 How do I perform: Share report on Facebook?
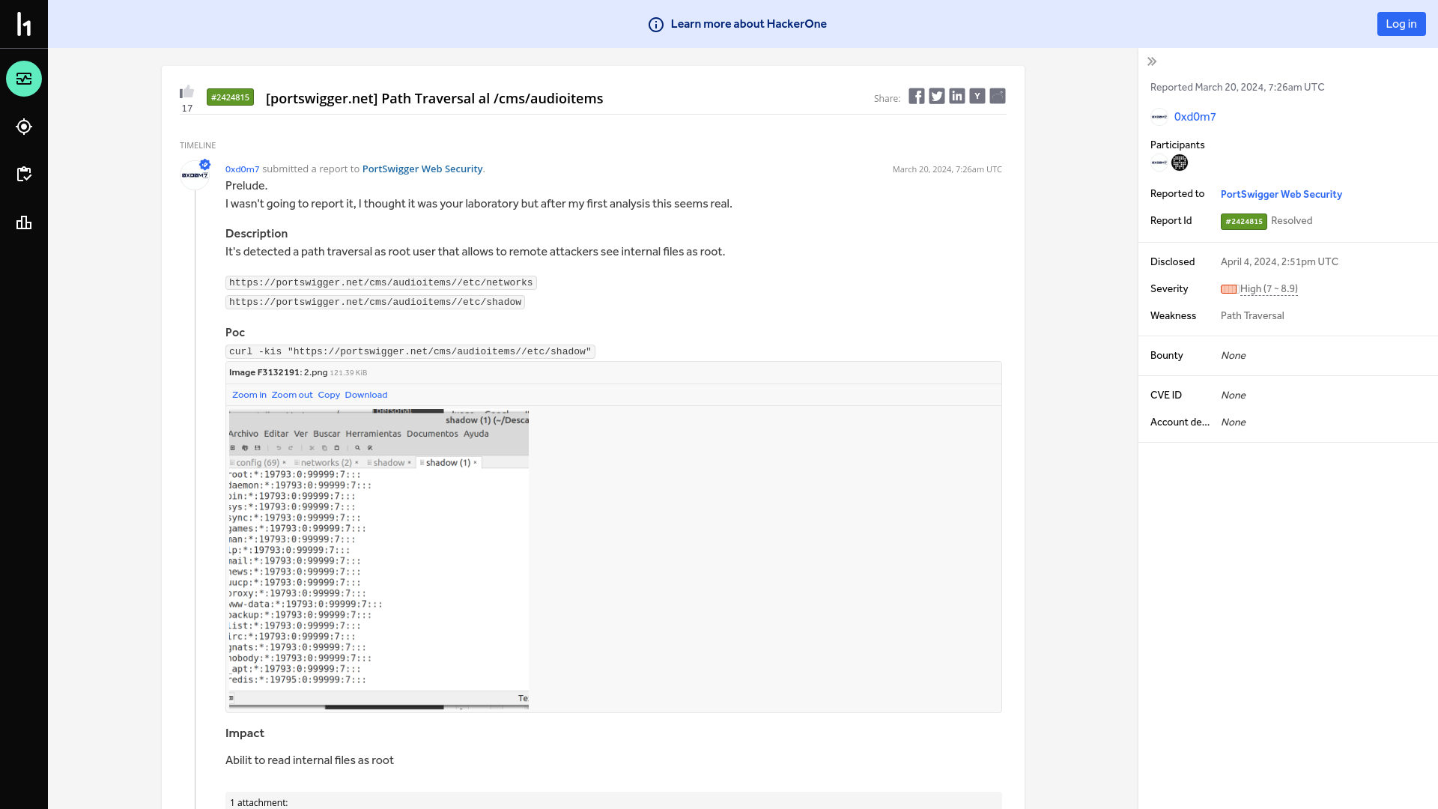(917, 96)
